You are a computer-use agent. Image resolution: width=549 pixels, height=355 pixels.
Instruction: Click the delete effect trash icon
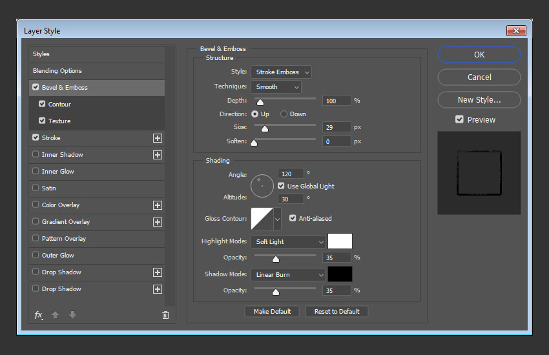(165, 315)
